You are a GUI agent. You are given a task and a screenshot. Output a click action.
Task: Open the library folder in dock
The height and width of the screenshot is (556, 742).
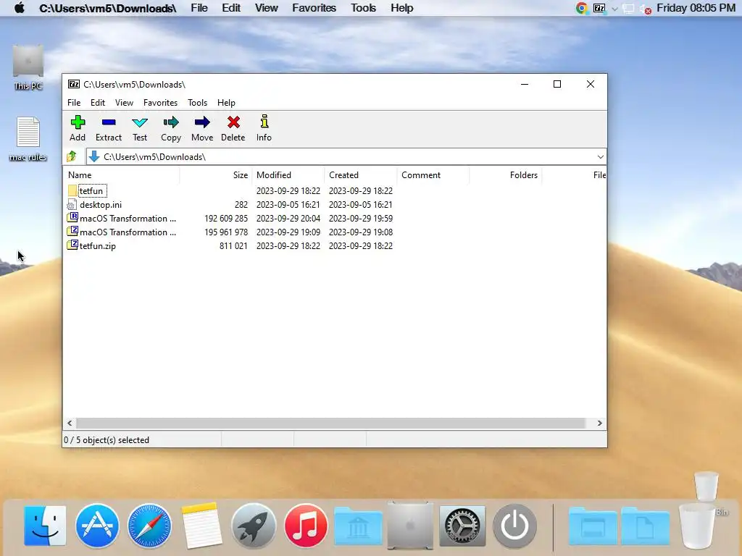point(358,527)
